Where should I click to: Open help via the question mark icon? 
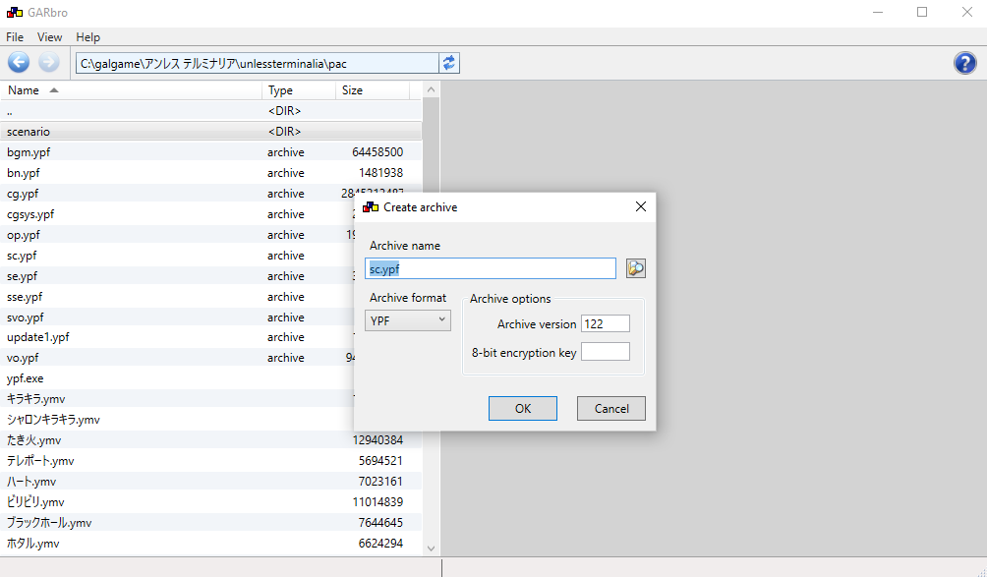pos(964,63)
